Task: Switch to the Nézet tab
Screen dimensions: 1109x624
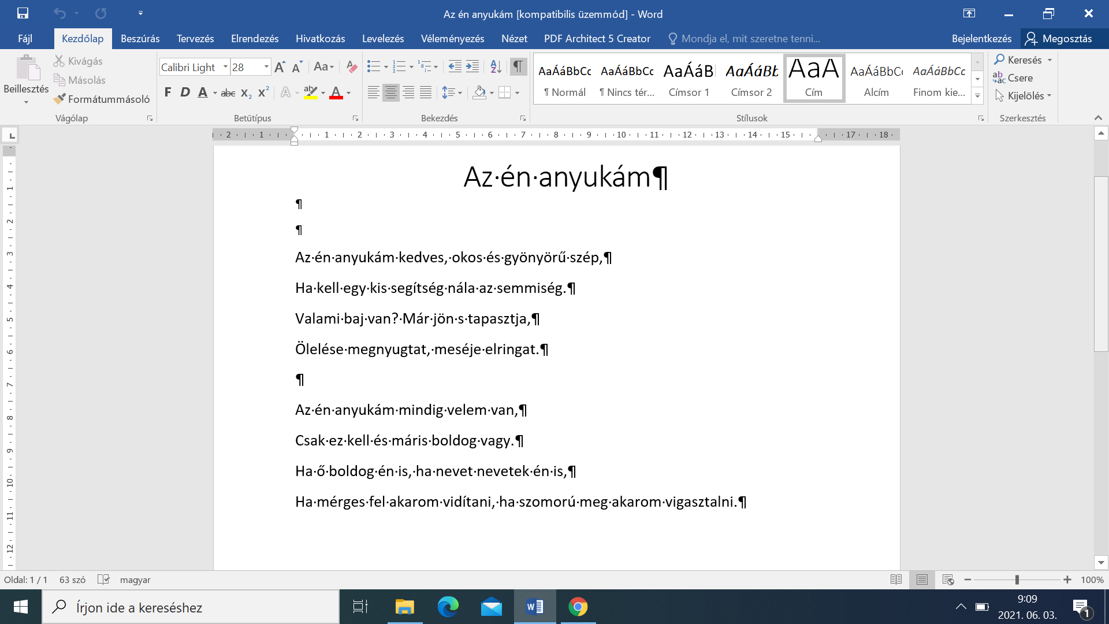Action: [x=514, y=39]
